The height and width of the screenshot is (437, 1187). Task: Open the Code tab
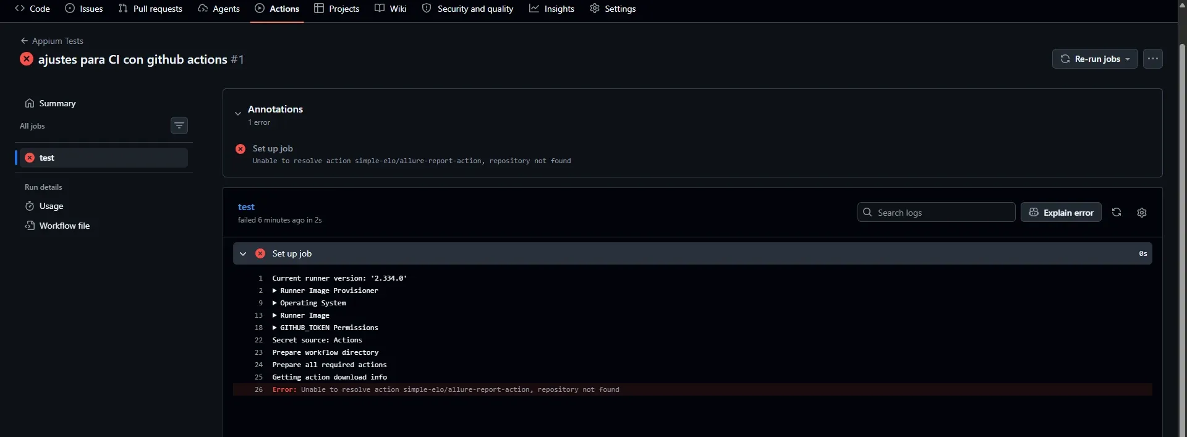pos(32,9)
